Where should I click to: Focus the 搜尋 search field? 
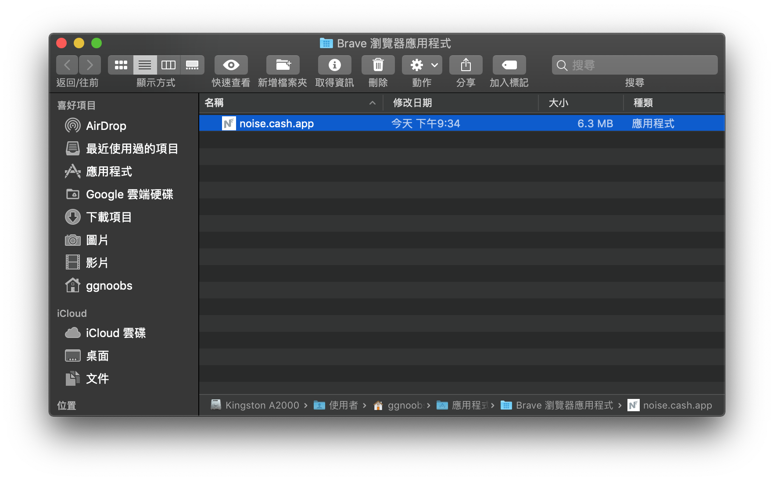coord(634,65)
